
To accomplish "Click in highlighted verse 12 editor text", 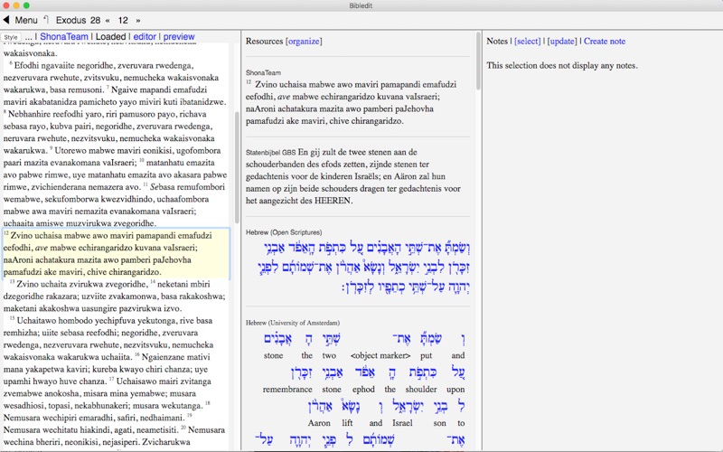I will 117,253.
